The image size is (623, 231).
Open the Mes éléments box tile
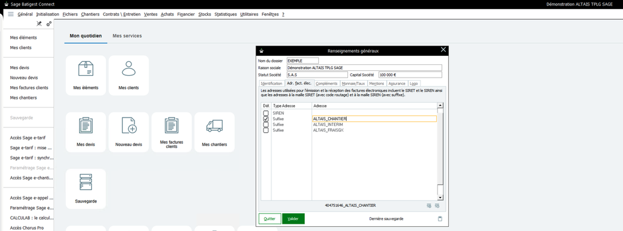[x=86, y=75]
